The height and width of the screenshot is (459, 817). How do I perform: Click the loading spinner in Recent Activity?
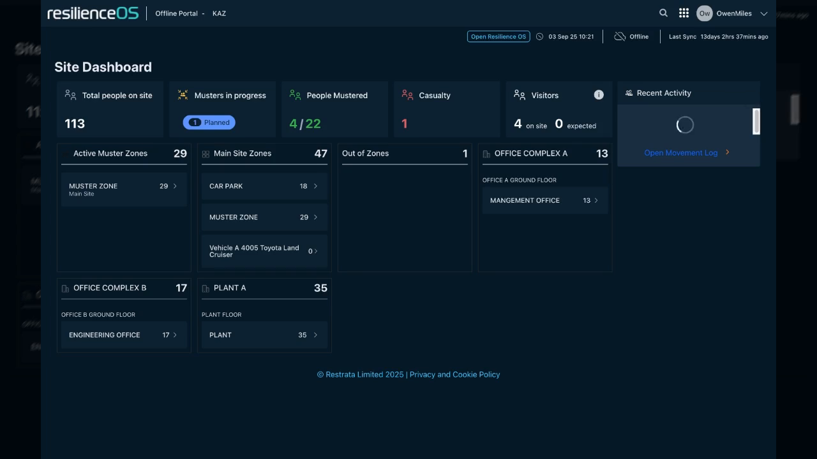[x=685, y=125]
